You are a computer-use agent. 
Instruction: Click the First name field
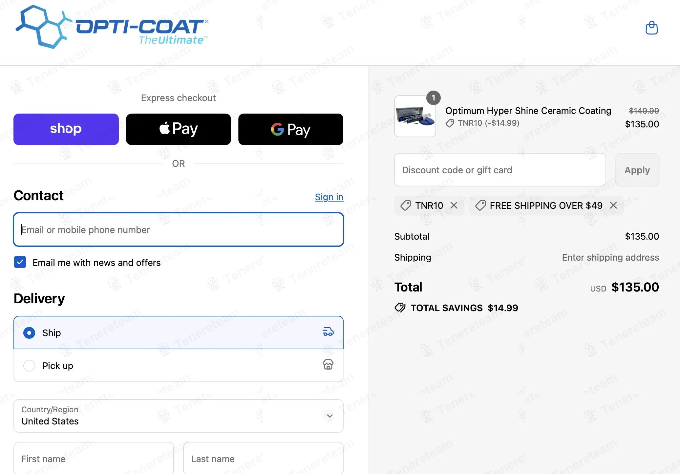[94, 458]
